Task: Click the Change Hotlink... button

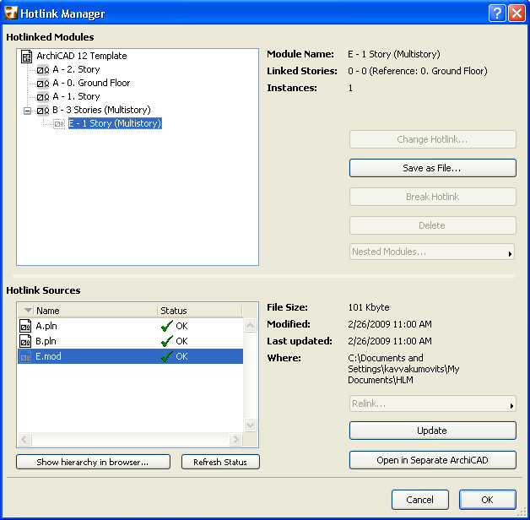Action: tap(433, 139)
